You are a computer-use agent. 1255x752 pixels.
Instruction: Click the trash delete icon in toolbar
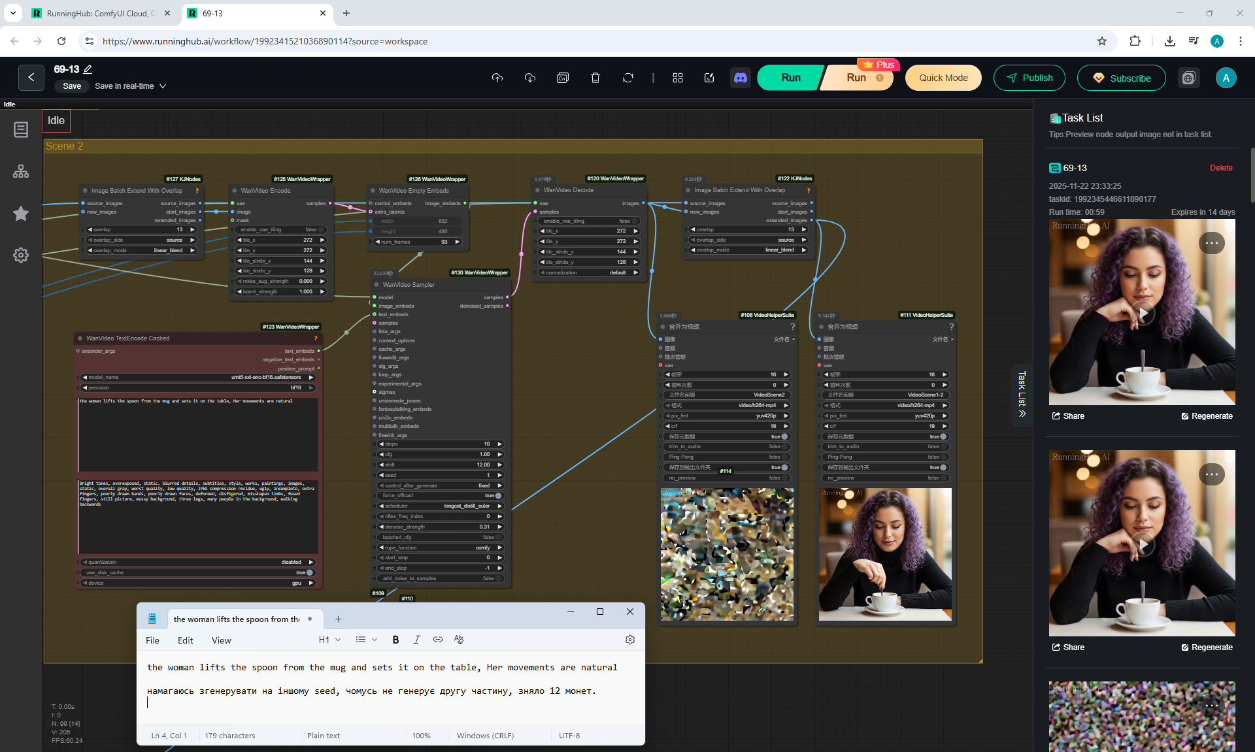595,78
